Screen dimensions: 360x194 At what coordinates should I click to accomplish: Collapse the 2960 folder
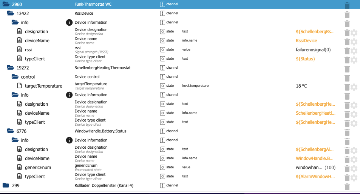(x=6, y=5)
